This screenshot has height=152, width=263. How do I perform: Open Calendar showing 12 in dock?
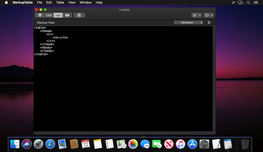click(86, 144)
